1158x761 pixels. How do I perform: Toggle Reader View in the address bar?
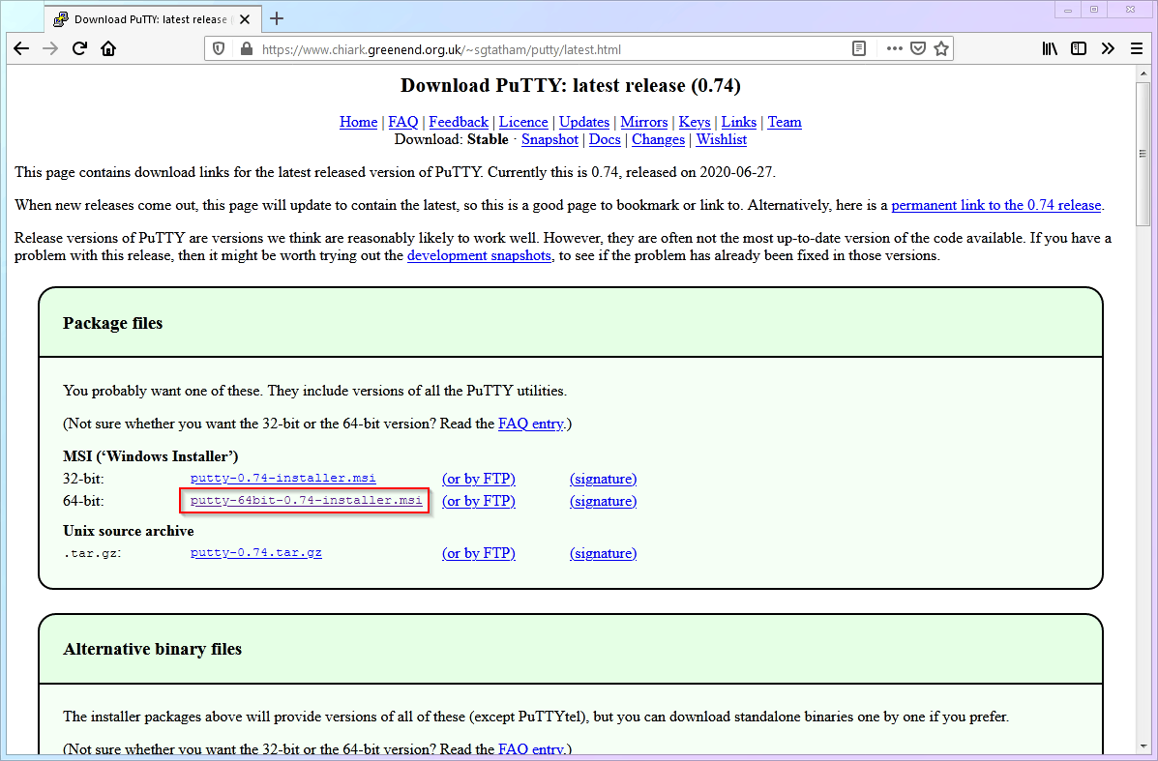(858, 49)
